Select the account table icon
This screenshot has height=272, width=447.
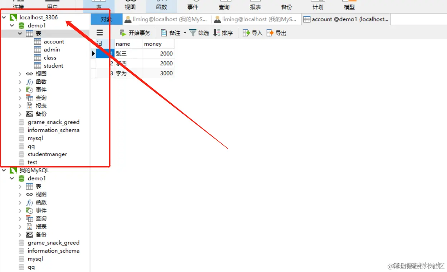38,42
